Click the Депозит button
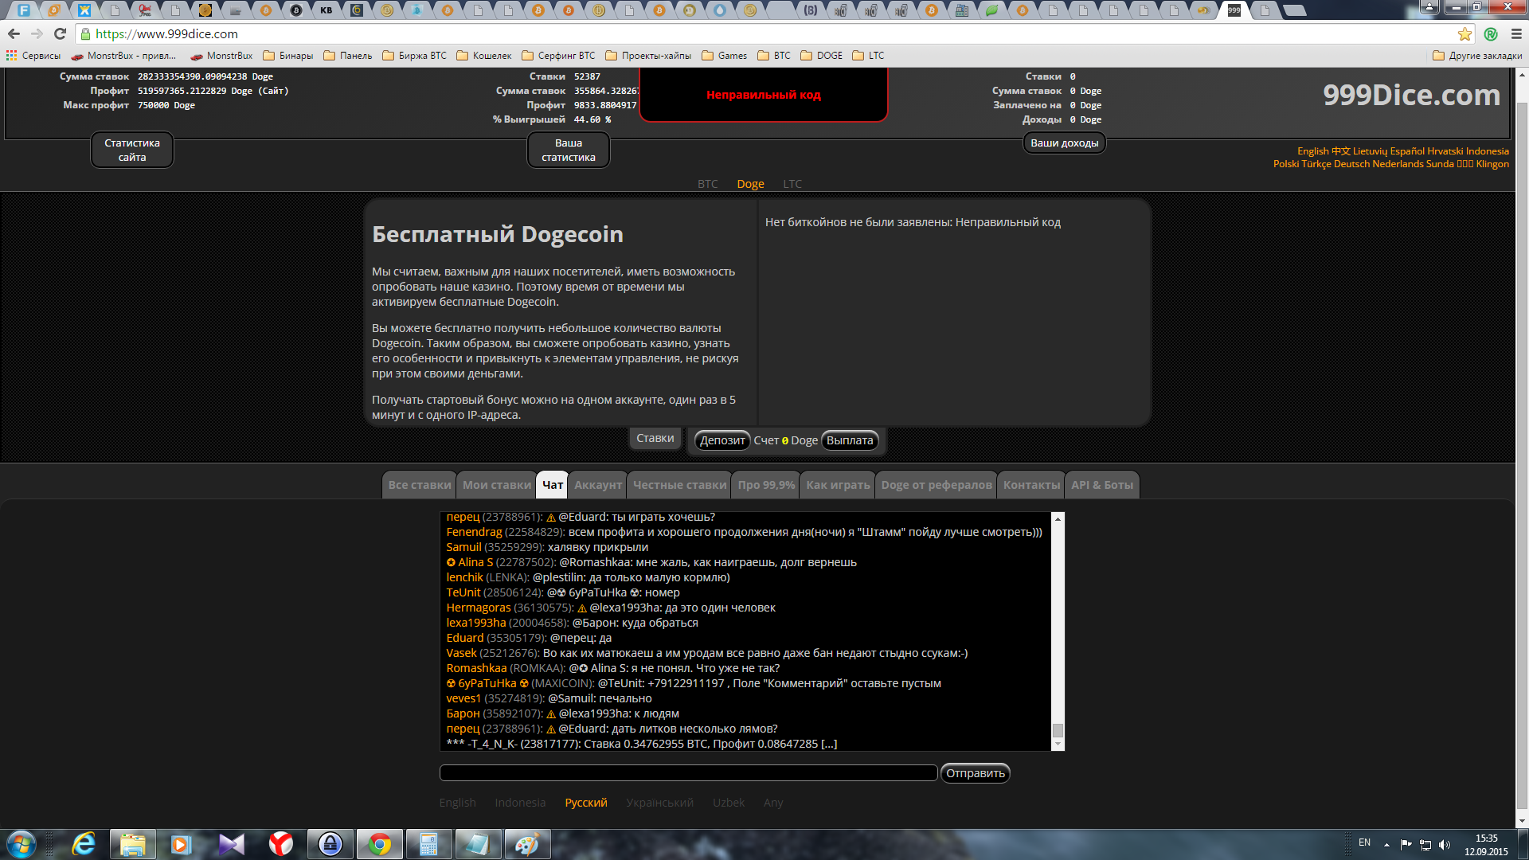The width and height of the screenshot is (1529, 860). pyautogui.click(x=722, y=440)
